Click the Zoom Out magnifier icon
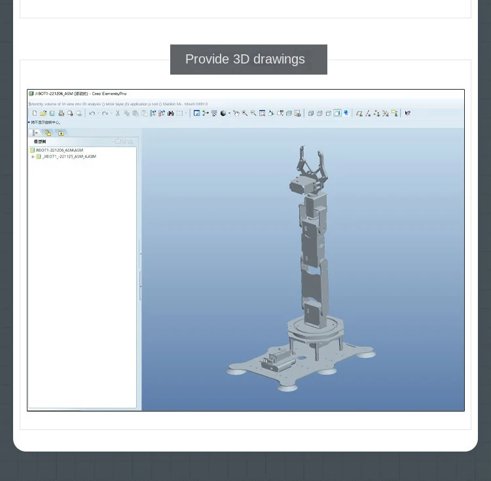Image resolution: width=491 pixels, height=481 pixels. pos(253,113)
